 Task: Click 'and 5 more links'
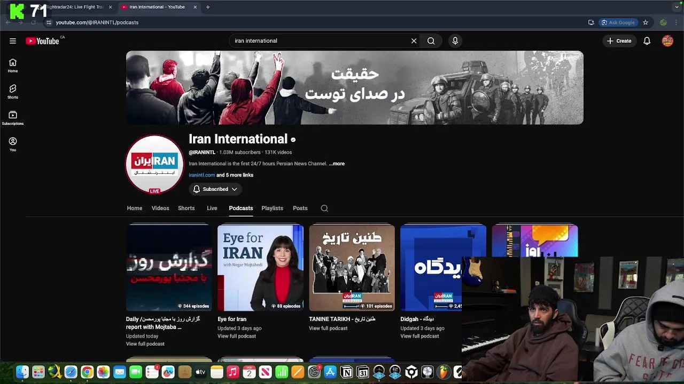(235, 175)
